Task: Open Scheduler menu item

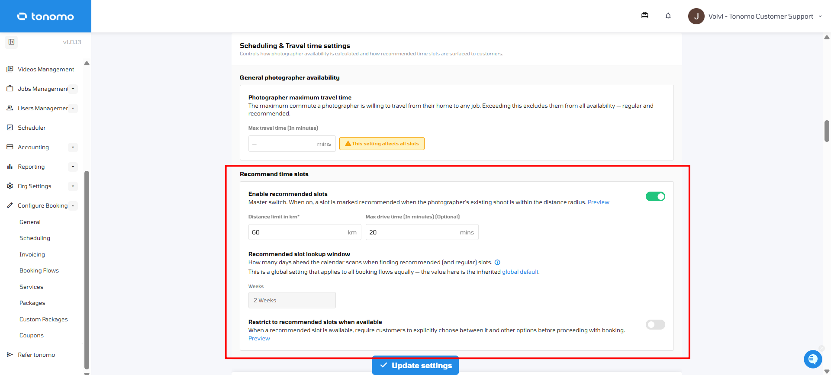Action: tap(32, 128)
